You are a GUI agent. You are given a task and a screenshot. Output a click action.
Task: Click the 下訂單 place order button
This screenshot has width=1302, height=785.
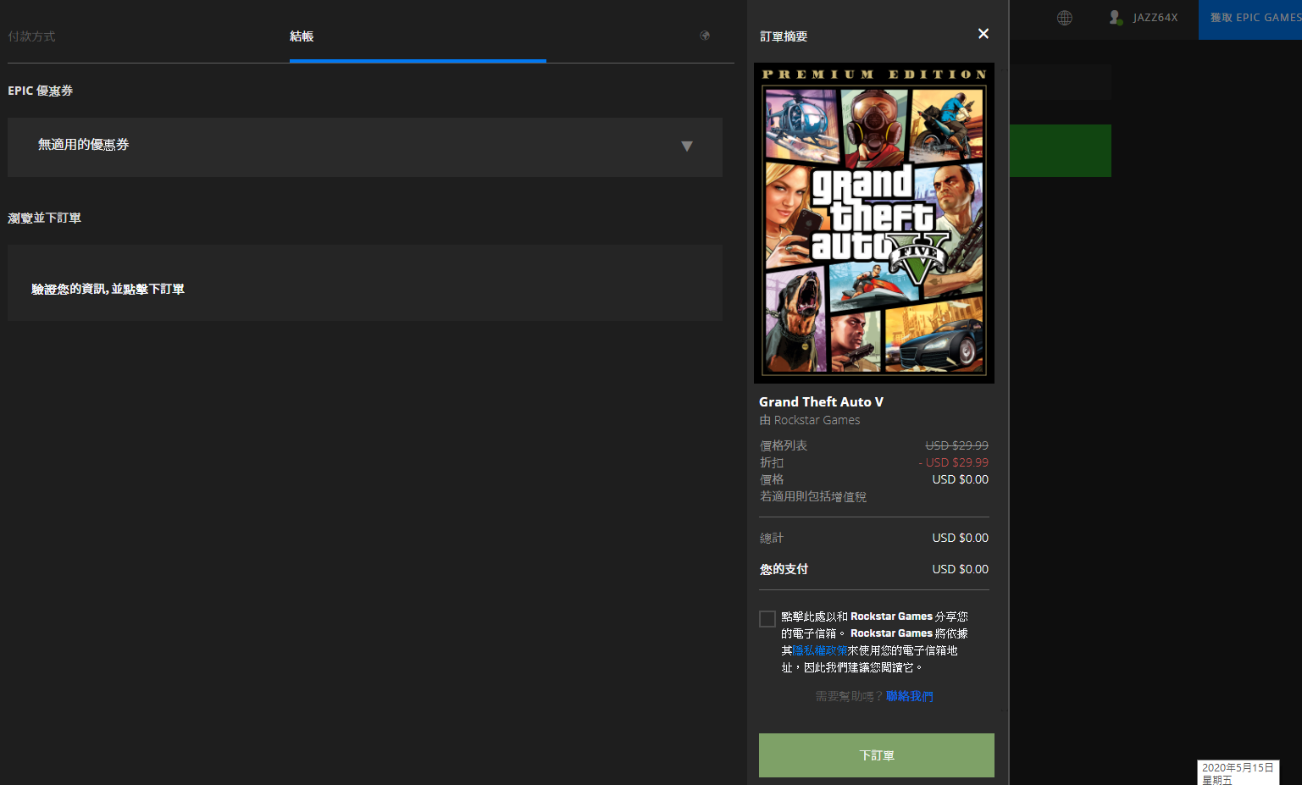click(x=877, y=755)
